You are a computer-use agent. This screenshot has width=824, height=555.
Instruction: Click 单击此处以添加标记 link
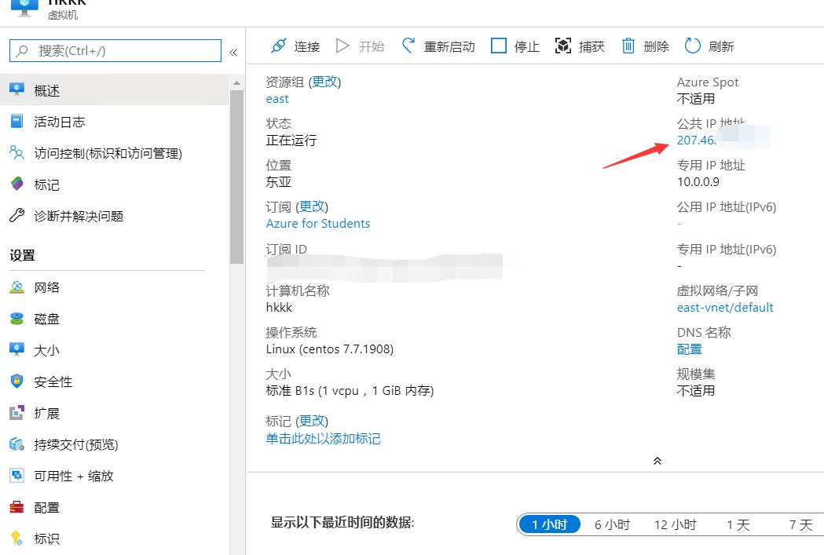pos(323,439)
